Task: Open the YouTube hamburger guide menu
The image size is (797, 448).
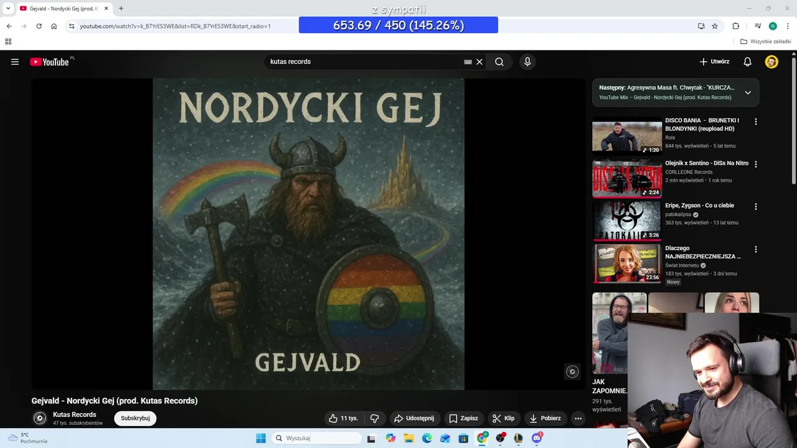Action: click(x=15, y=62)
